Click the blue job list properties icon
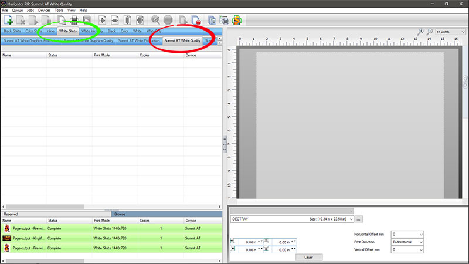This screenshot has width=469, height=264. [212, 20]
